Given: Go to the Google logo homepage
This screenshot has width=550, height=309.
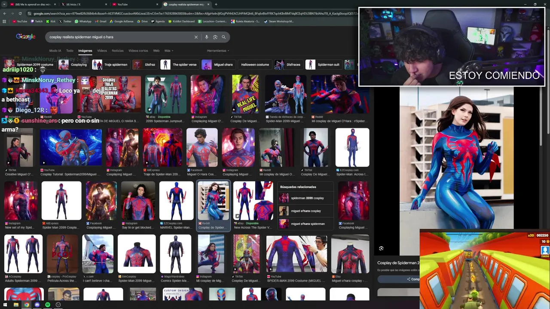Looking at the screenshot, I should 26,36.
